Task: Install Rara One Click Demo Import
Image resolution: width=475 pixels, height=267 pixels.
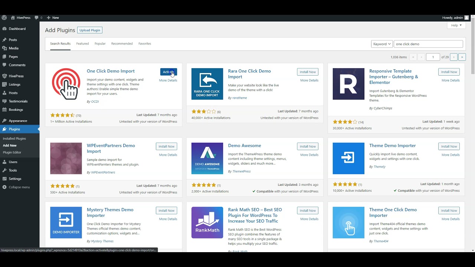Action: (x=308, y=72)
